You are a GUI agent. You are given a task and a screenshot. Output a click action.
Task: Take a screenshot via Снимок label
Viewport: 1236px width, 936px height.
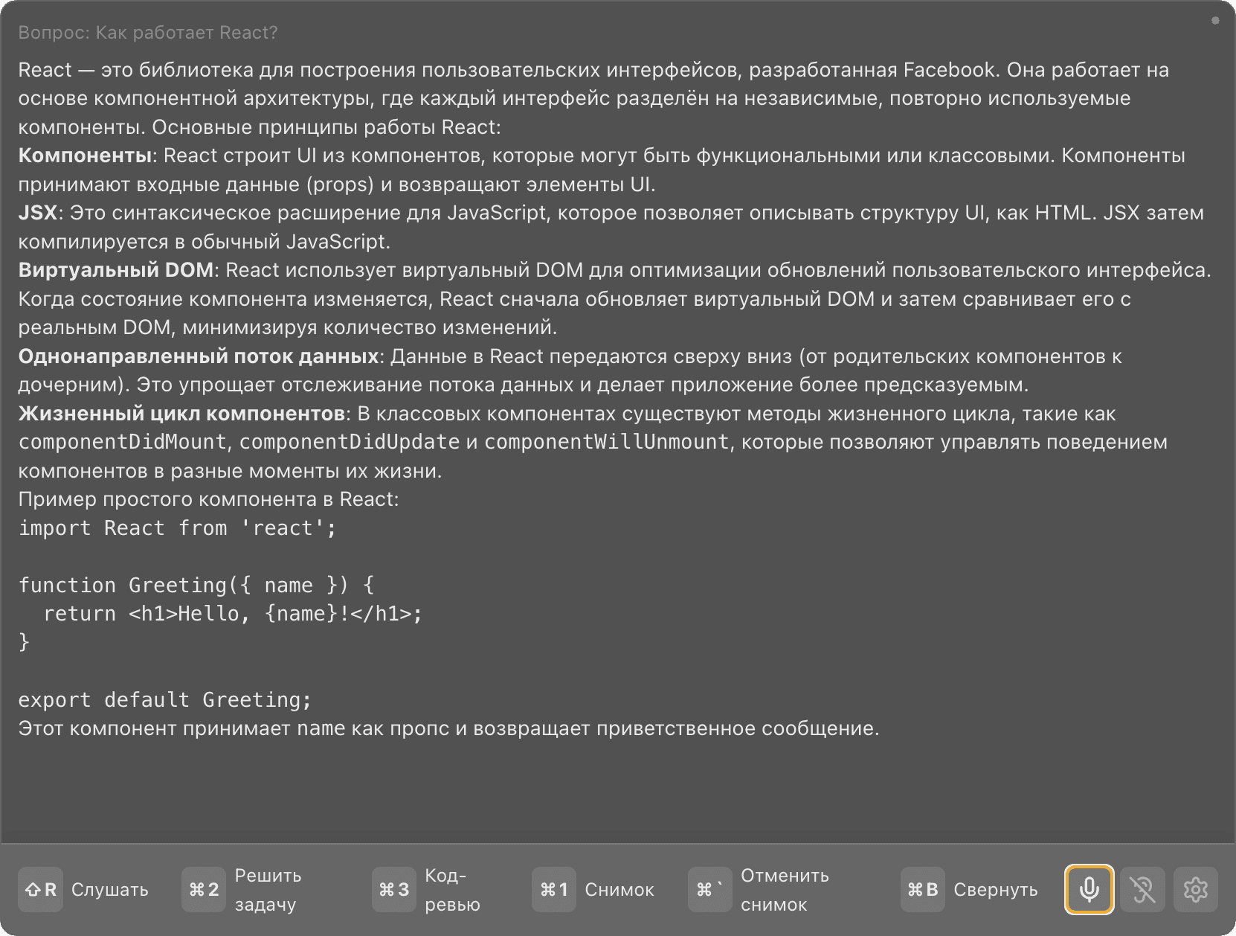click(x=619, y=890)
